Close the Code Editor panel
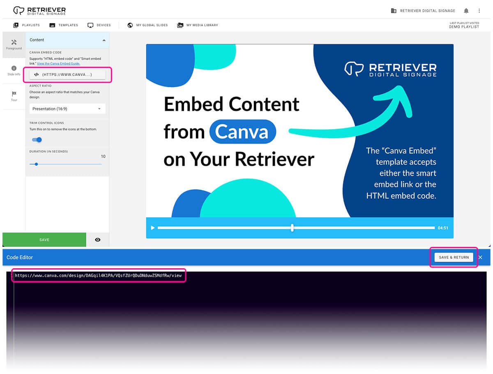 pos(480,257)
